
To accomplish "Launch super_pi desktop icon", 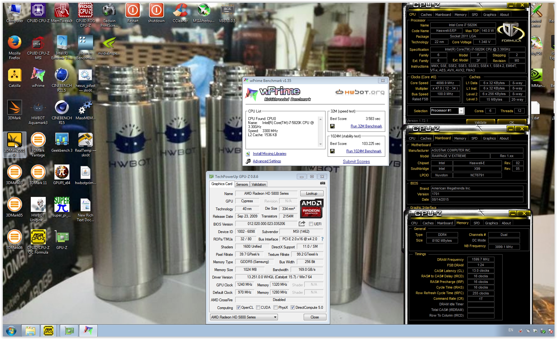I will coord(62,208).
